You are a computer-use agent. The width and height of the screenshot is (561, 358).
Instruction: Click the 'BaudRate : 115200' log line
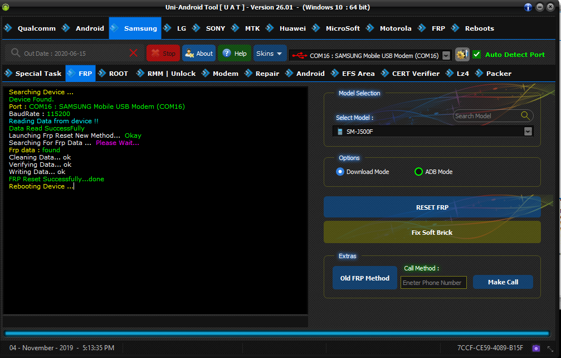coord(40,114)
